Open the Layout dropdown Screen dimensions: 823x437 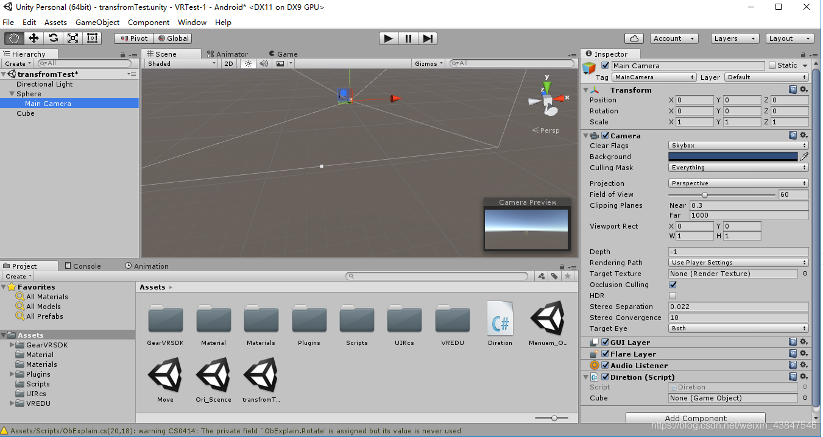[789, 38]
